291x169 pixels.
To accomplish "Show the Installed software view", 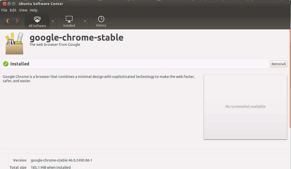I will [69, 22].
